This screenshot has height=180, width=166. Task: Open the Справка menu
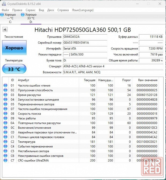click(63, 10)
